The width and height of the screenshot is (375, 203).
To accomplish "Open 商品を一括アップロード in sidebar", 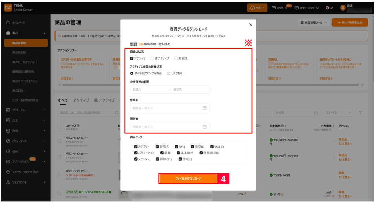I will click(x=25, y=62).
